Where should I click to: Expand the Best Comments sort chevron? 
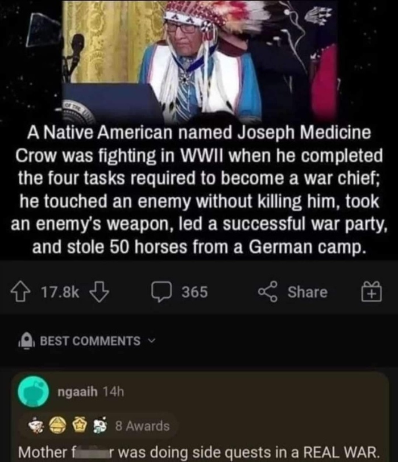coord(151,341)
